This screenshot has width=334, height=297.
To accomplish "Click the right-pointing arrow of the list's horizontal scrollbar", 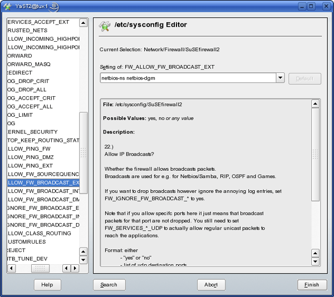I will (x=75, y=268).
